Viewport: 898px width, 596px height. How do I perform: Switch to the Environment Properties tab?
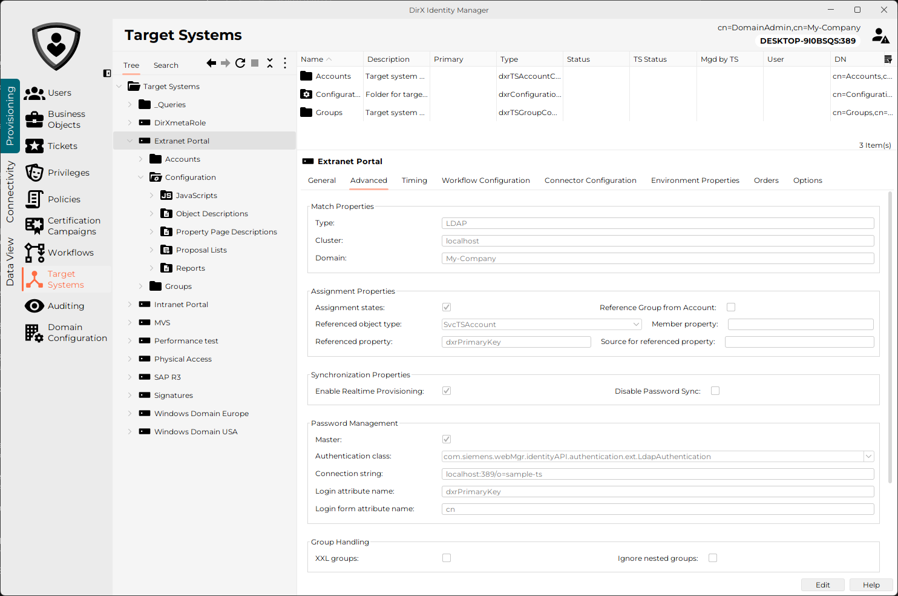695,180
